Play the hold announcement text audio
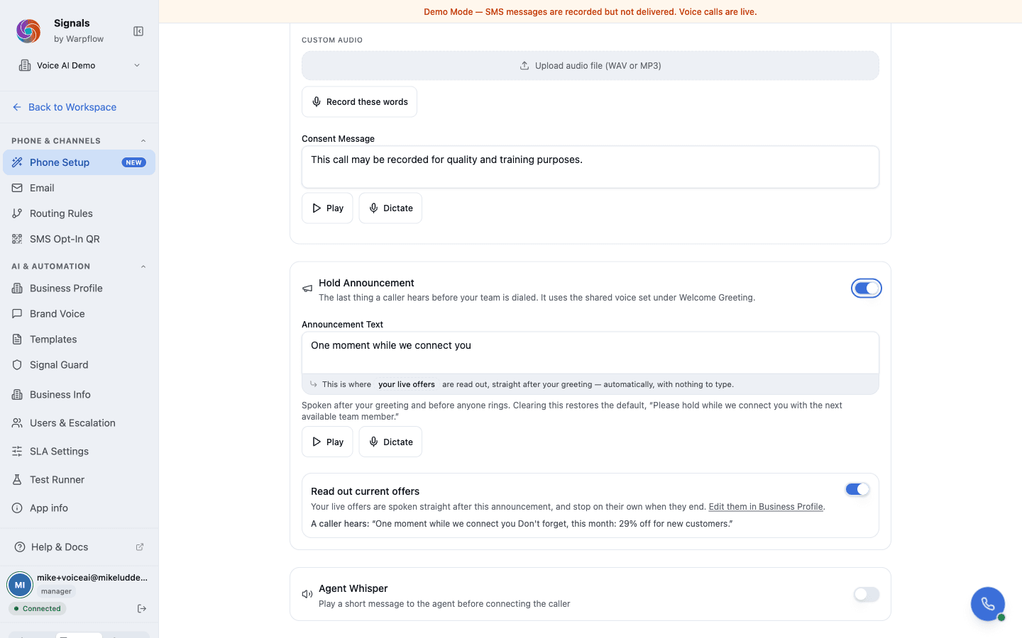 pos(327,442)
